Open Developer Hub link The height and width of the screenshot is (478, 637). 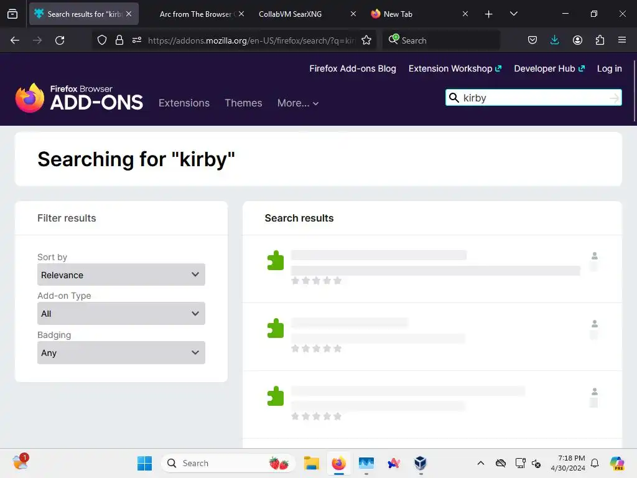tap(549, 68)
